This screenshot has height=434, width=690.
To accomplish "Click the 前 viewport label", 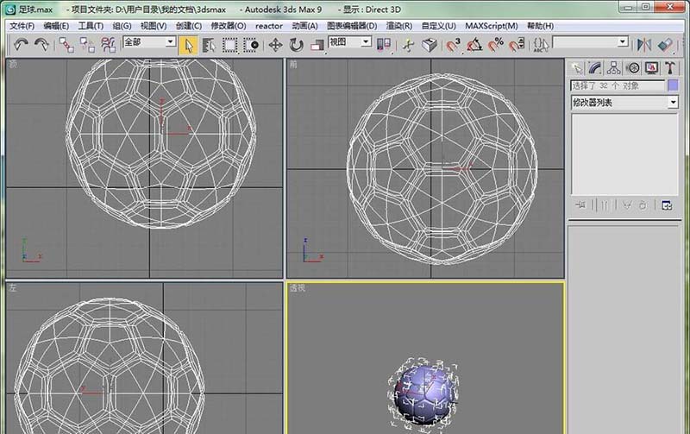I will pyautogui.click(x=293, y=64).
